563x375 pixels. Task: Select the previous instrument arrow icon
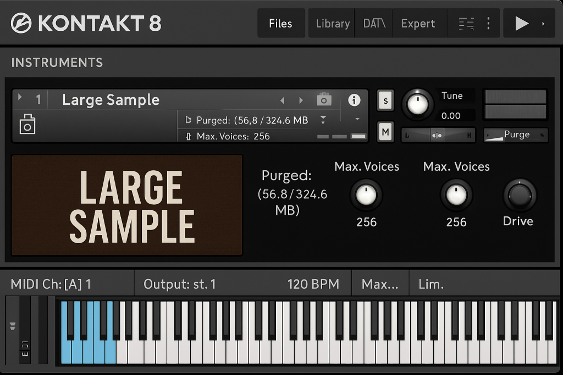pos(282,99)
